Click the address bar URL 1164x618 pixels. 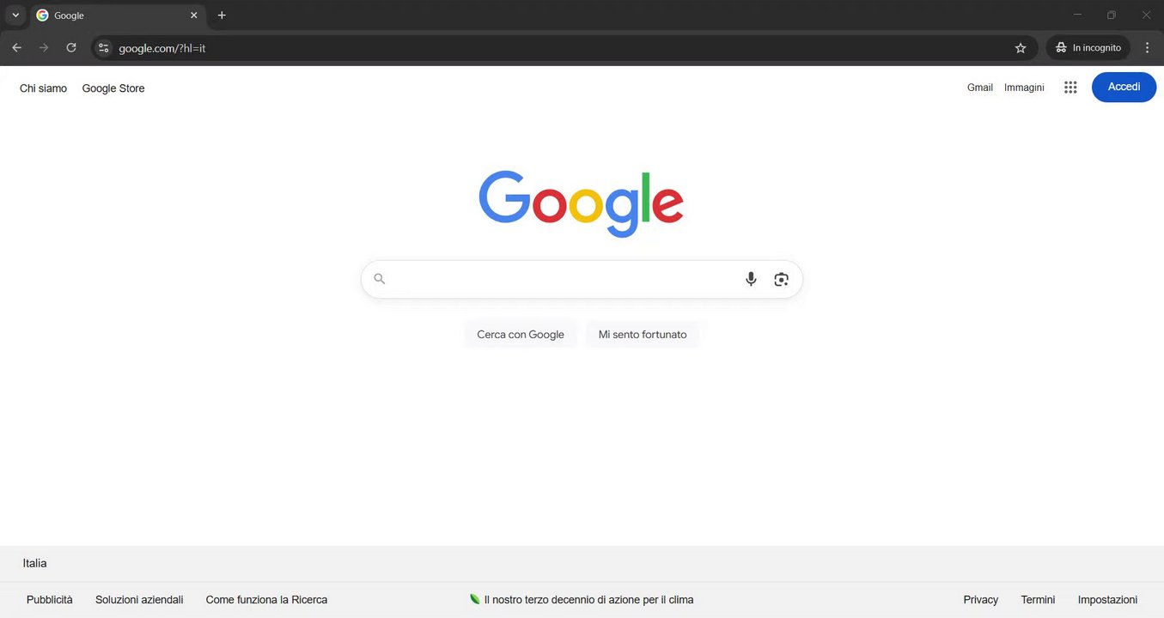point(162,48)
